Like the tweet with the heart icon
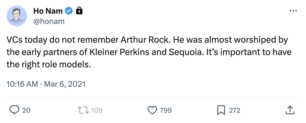306x123 pixels. tap(152, 110)
